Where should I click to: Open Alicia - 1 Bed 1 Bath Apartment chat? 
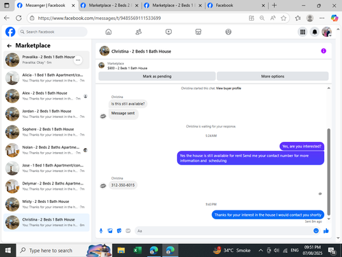(47, 78)
